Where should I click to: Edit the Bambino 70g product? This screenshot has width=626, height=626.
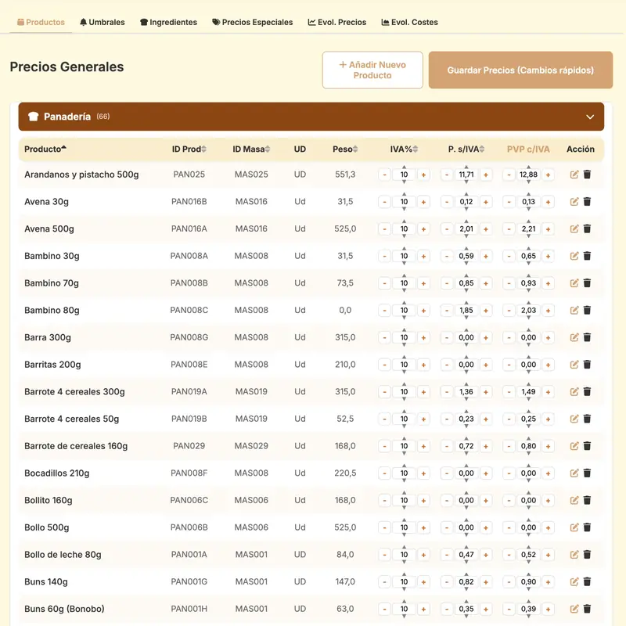click(574, 283)
